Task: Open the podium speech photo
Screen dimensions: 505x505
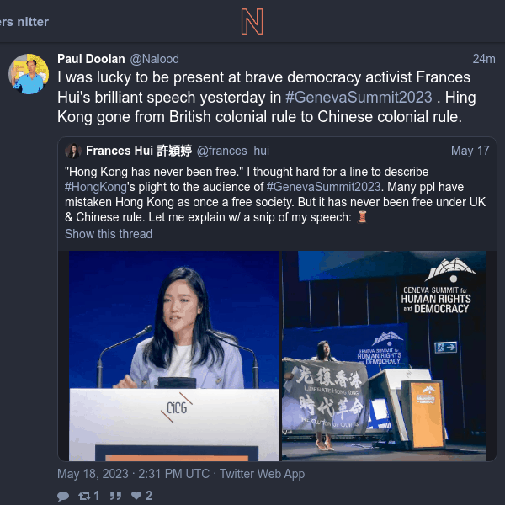Action: 174,356
